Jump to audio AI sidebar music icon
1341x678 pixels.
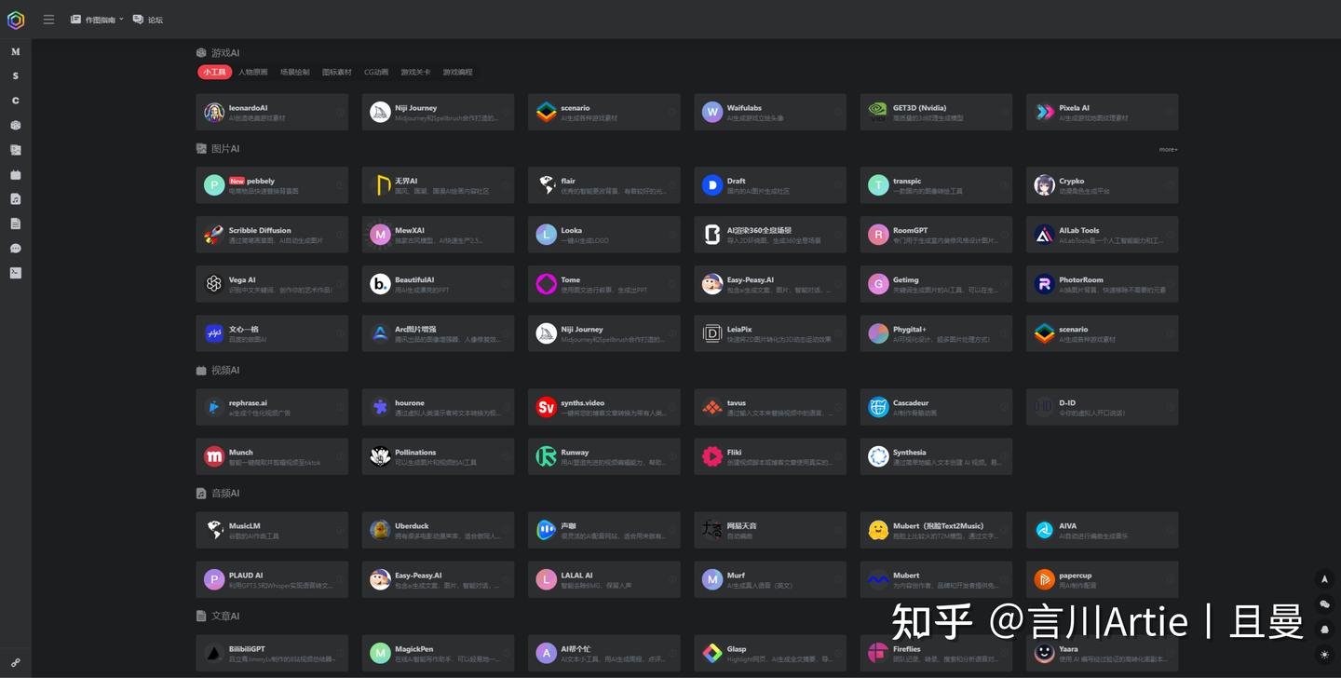click(x=15, y=199)
